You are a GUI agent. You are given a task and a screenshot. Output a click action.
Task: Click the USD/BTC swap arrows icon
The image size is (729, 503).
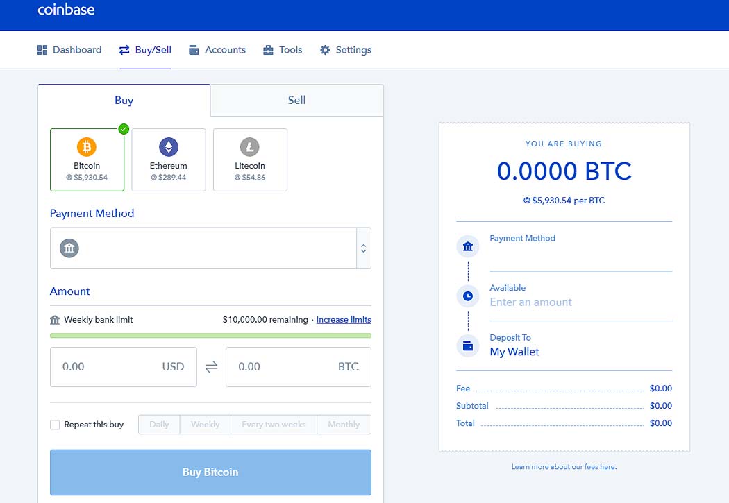tap(212, 367)
